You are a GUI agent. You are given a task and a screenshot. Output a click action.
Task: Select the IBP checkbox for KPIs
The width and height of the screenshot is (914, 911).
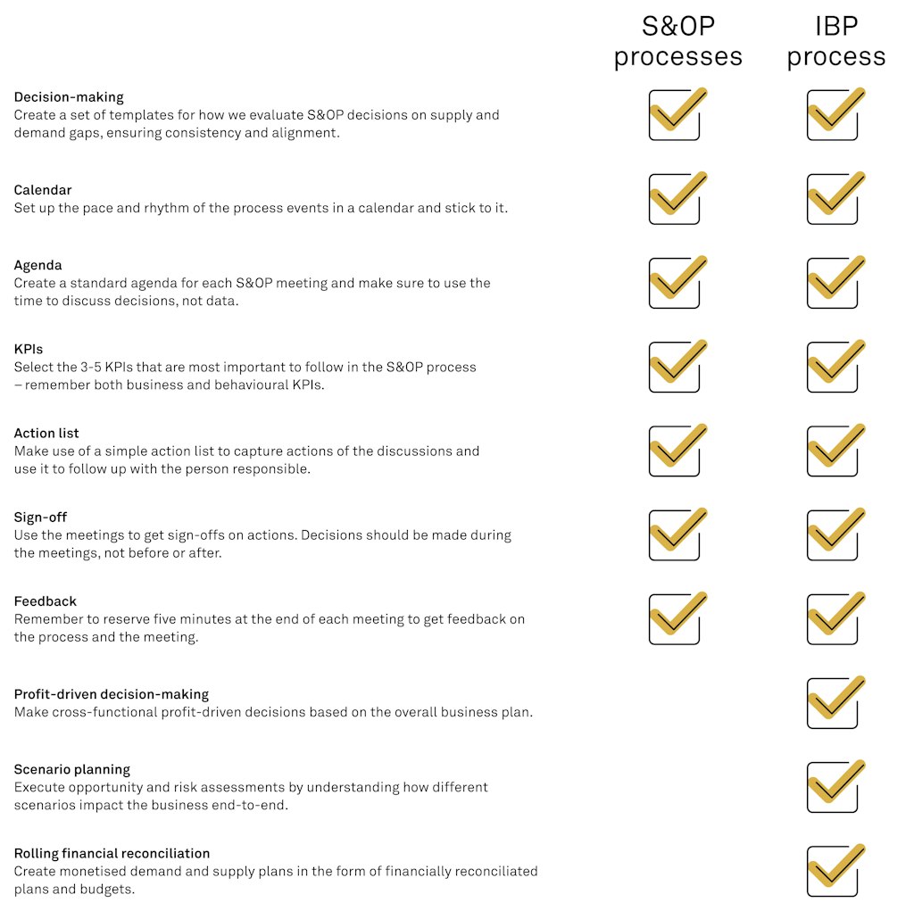pyautogui.click(x=832, y=367)
